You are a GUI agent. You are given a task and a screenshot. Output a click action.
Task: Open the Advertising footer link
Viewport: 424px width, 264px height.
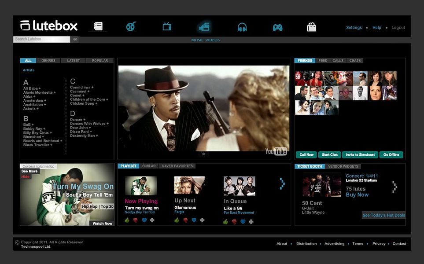pos(335,243)
